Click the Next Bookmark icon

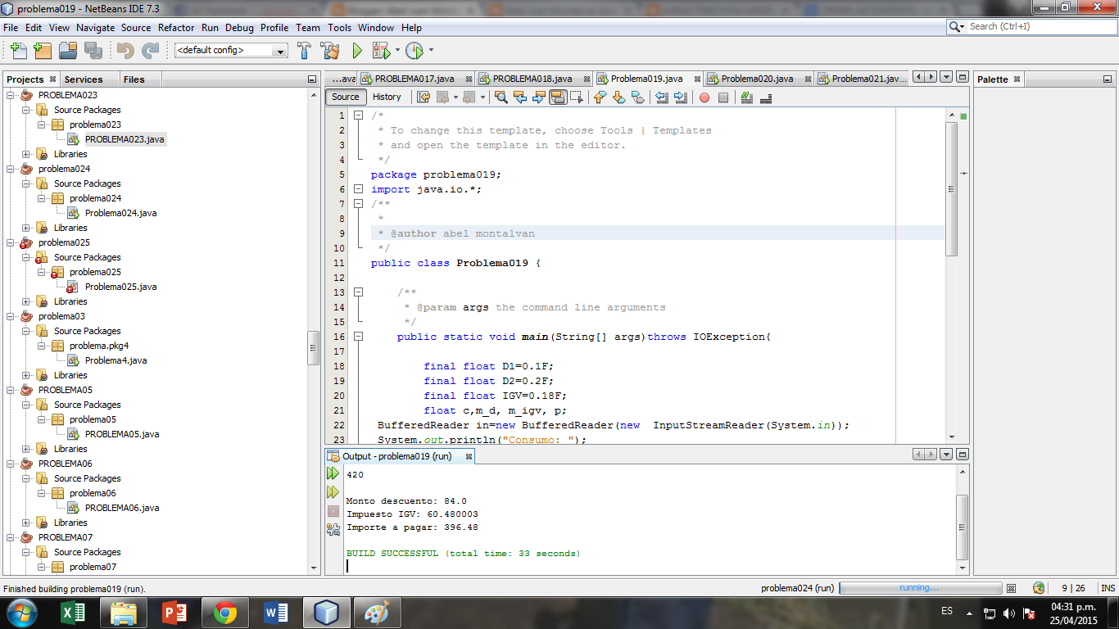click(618, 97)
